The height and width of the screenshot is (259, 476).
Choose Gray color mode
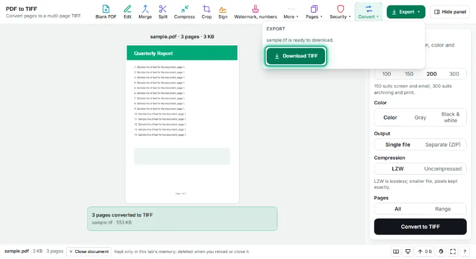pos(420,117)
